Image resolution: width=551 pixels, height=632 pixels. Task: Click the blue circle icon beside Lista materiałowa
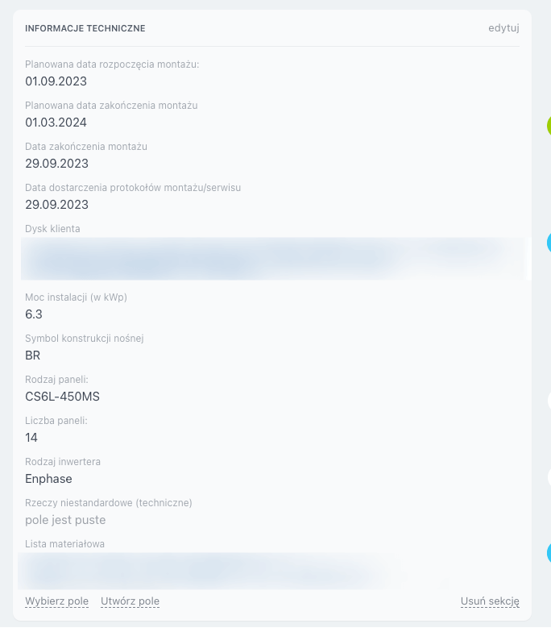pyautogui.click(x=549, y=553)
